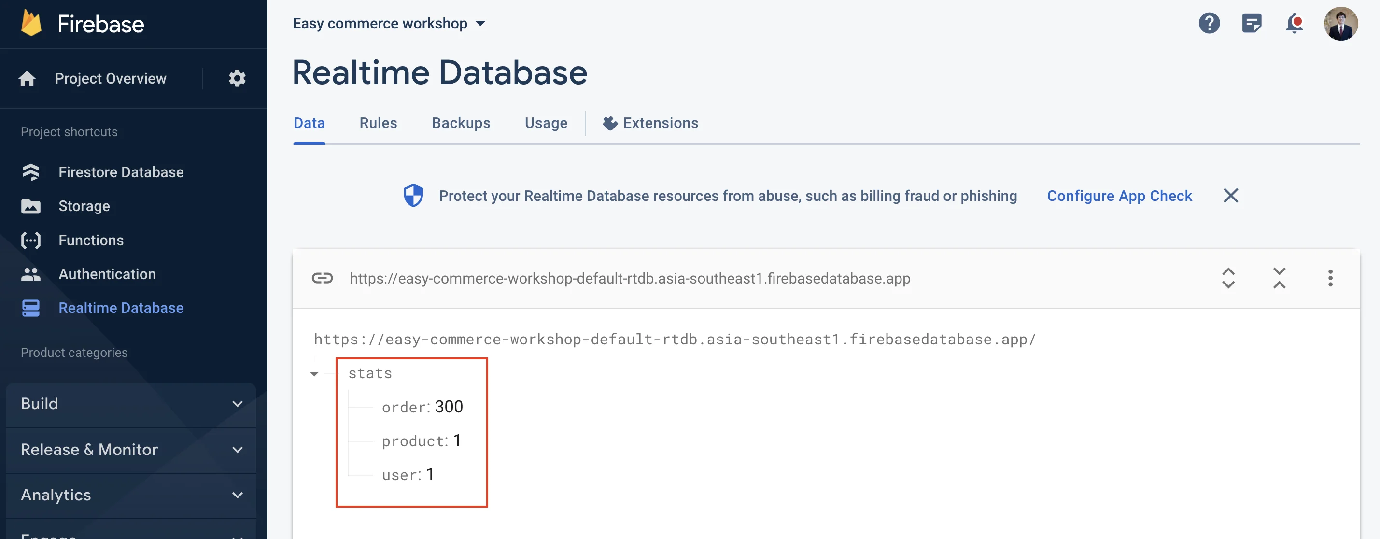Click the Realtime Database page heading
Viewport: 1380px width, 539px height.
click(440, 72)
